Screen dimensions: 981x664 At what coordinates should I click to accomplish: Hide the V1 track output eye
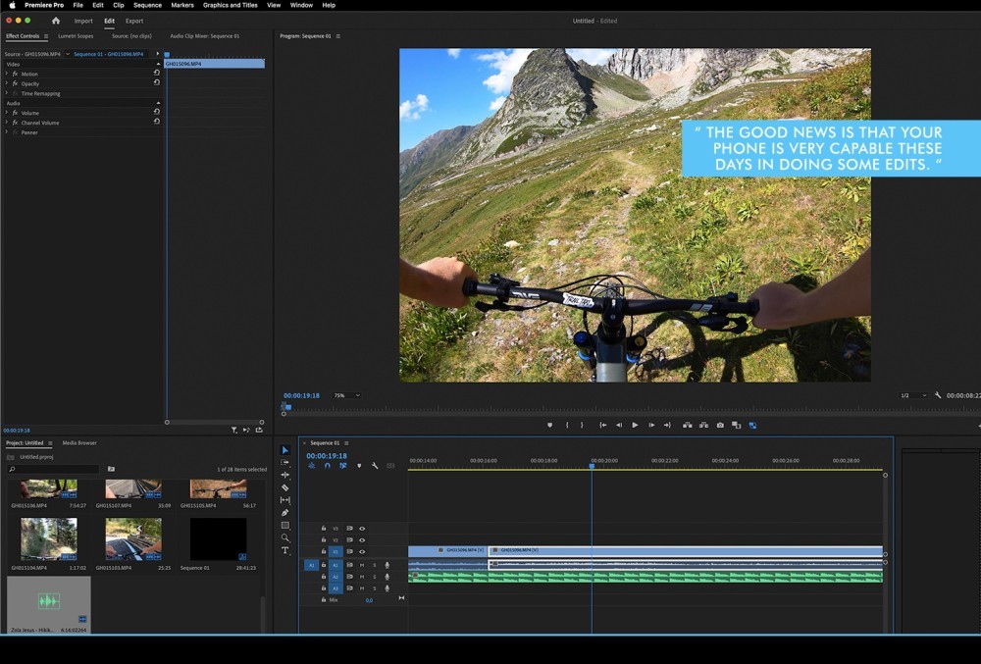tap(362, 552)
